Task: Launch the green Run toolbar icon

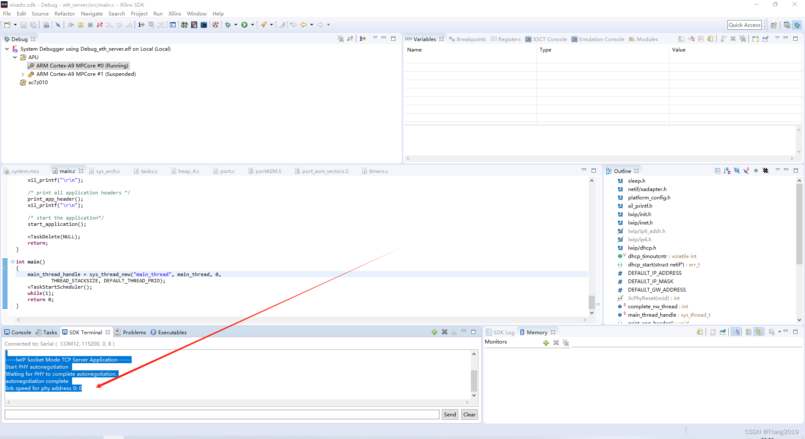Action: pos(245,25)
